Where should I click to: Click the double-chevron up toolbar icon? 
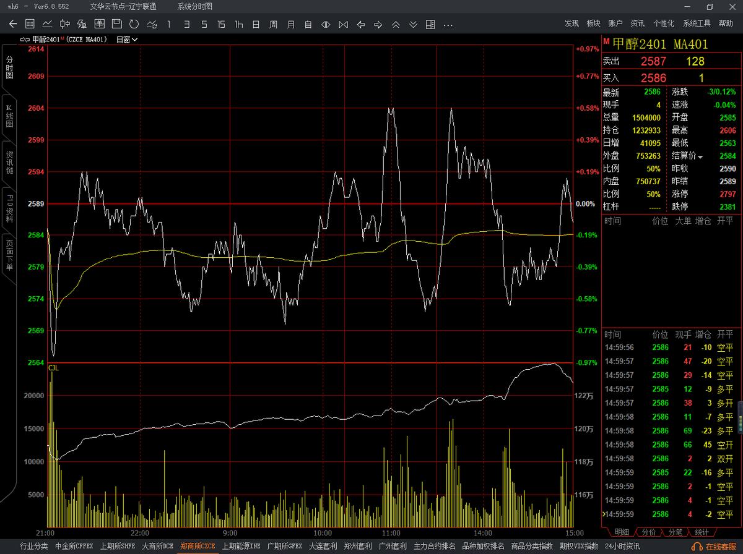396,25
